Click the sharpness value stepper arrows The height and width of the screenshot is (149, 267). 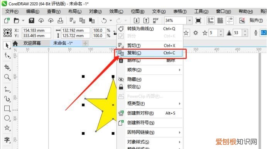pos(245,33)
